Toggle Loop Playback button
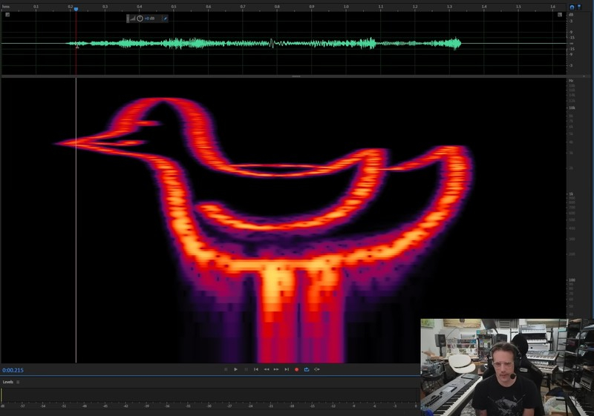Viewport: 594px width, 416px height. pos(307,369)
